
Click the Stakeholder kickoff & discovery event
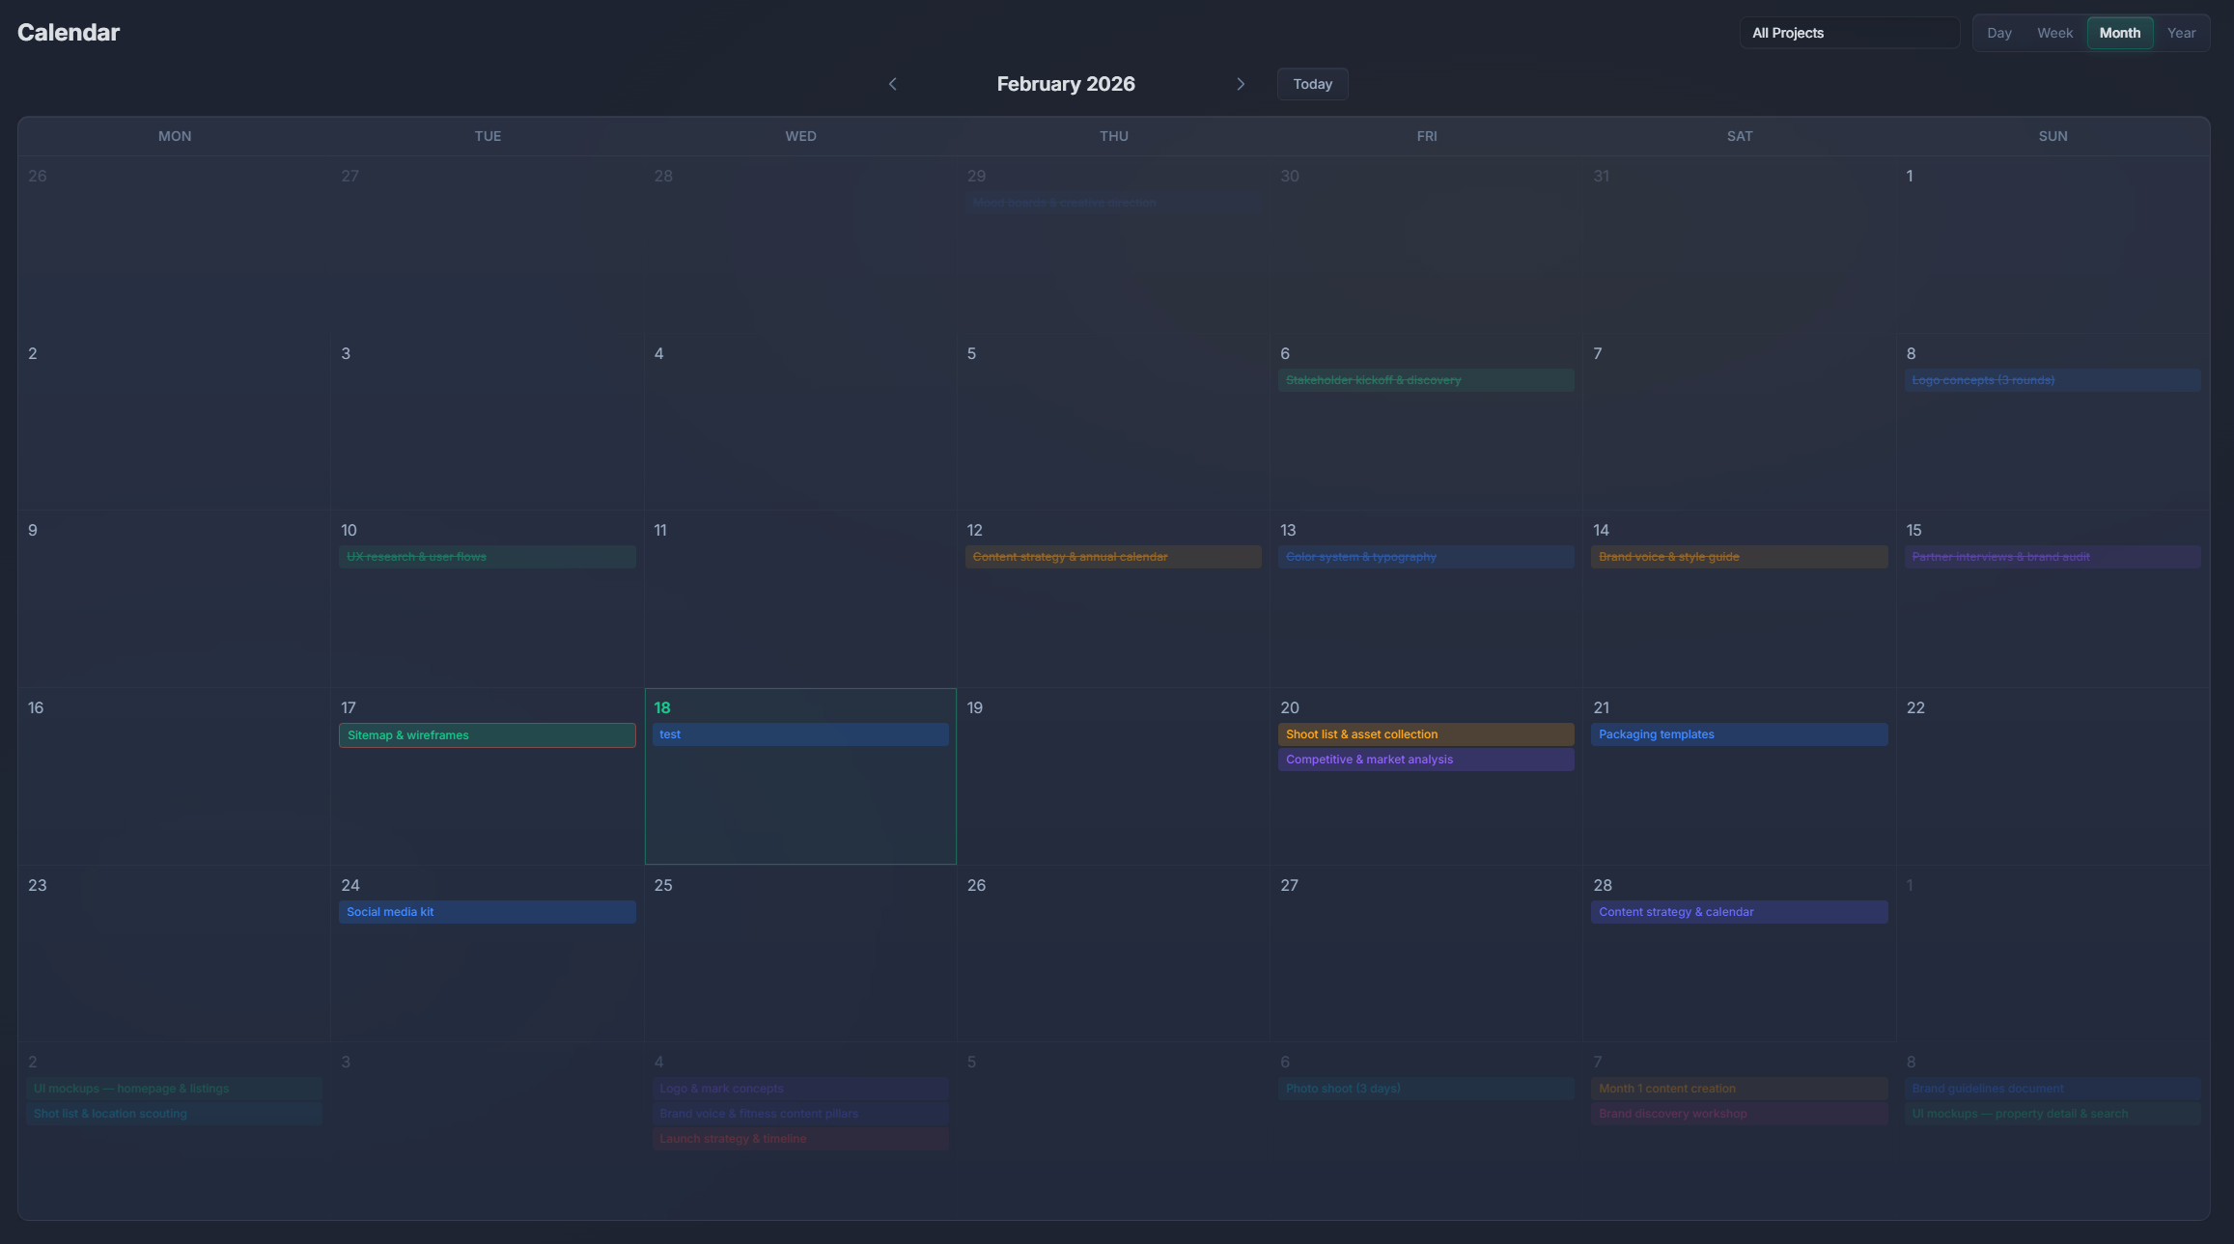(x=1425, y=379)
